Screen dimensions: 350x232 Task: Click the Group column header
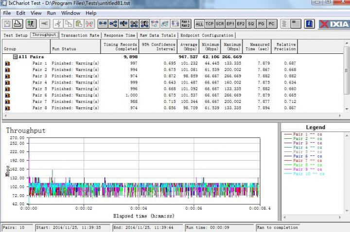pyautogui.click(x=26, y=47)
